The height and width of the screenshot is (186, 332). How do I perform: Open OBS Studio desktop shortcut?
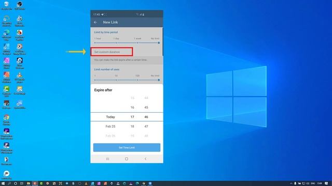(20, 6)
